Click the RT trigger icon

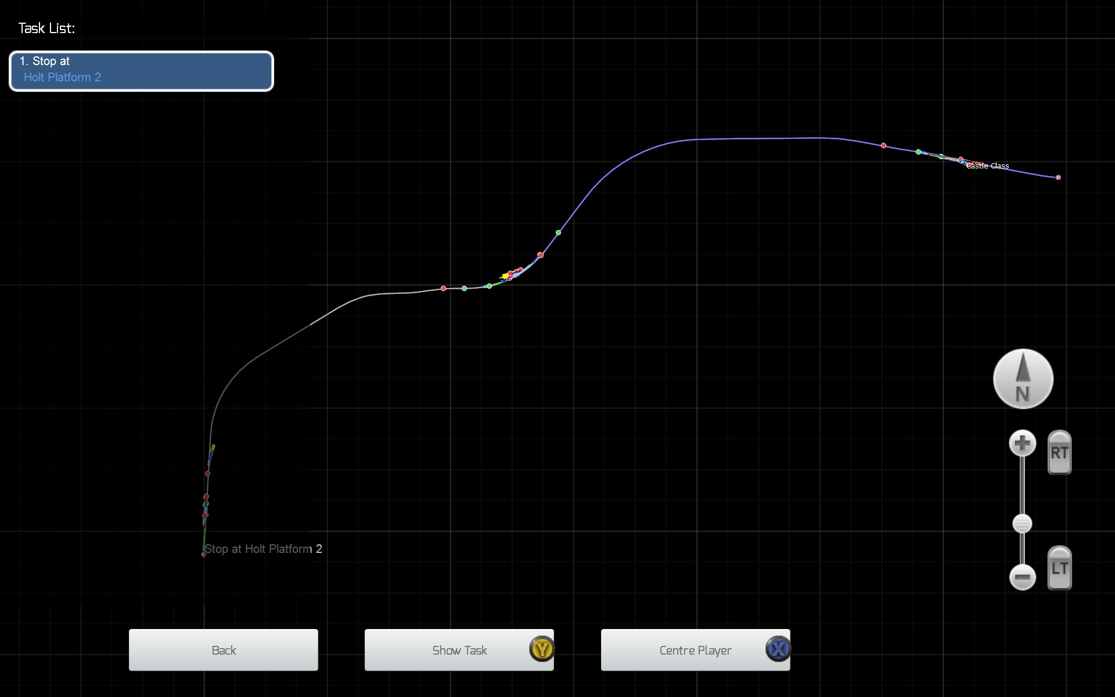pyautogui.click(x=1059, y=452)
